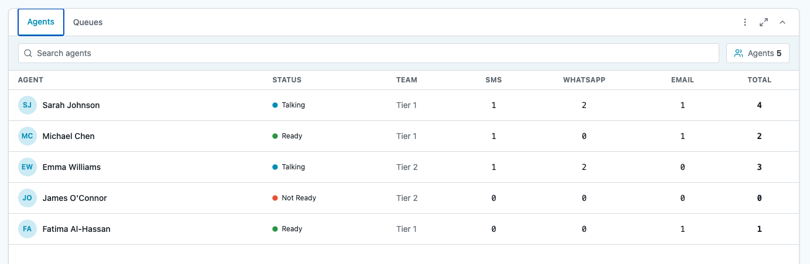The width and height of the screenshot is (810, 264).
Task: Click Emma Williams's total value 3
Action: tap(760, 167)
